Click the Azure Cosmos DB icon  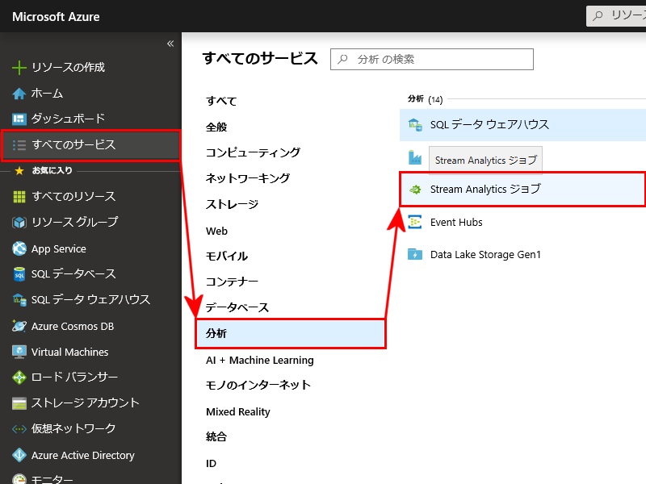pos(19,326)
